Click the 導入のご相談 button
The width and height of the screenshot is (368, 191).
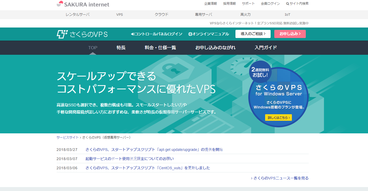(x=253, y=34)
